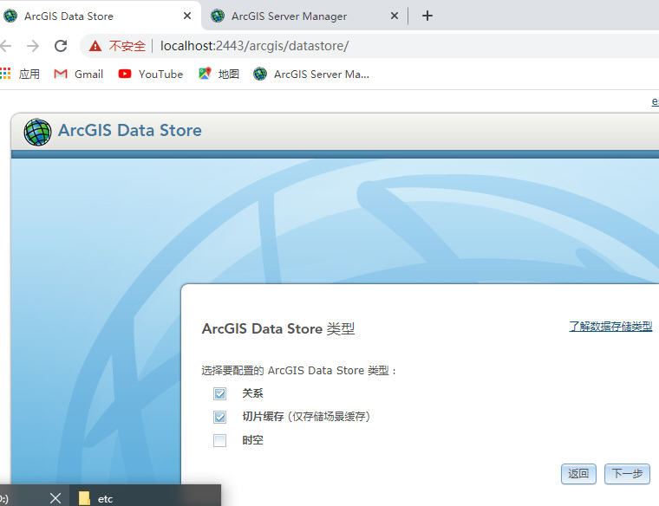Switch to the ArcGIS Data Store tab
The image size is (659, 506).
click(x=99, y=16)
